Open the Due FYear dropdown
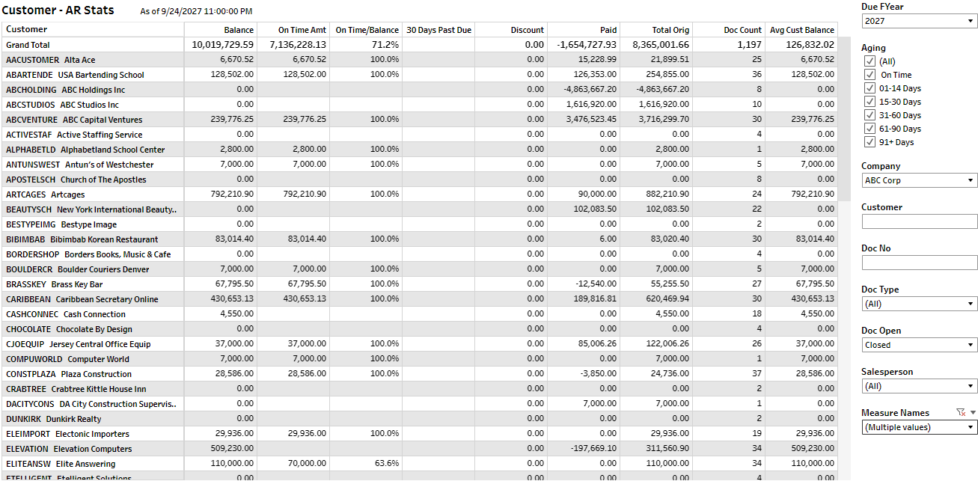The width and height of the screenshot is (978, 481). [919, 21]
